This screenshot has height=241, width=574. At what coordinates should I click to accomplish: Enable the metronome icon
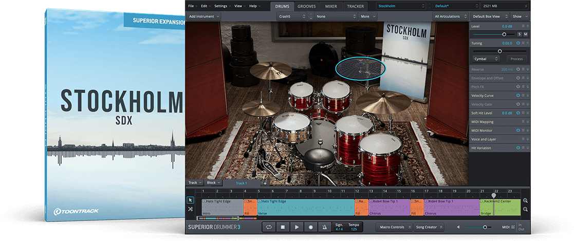coord(324,227)
